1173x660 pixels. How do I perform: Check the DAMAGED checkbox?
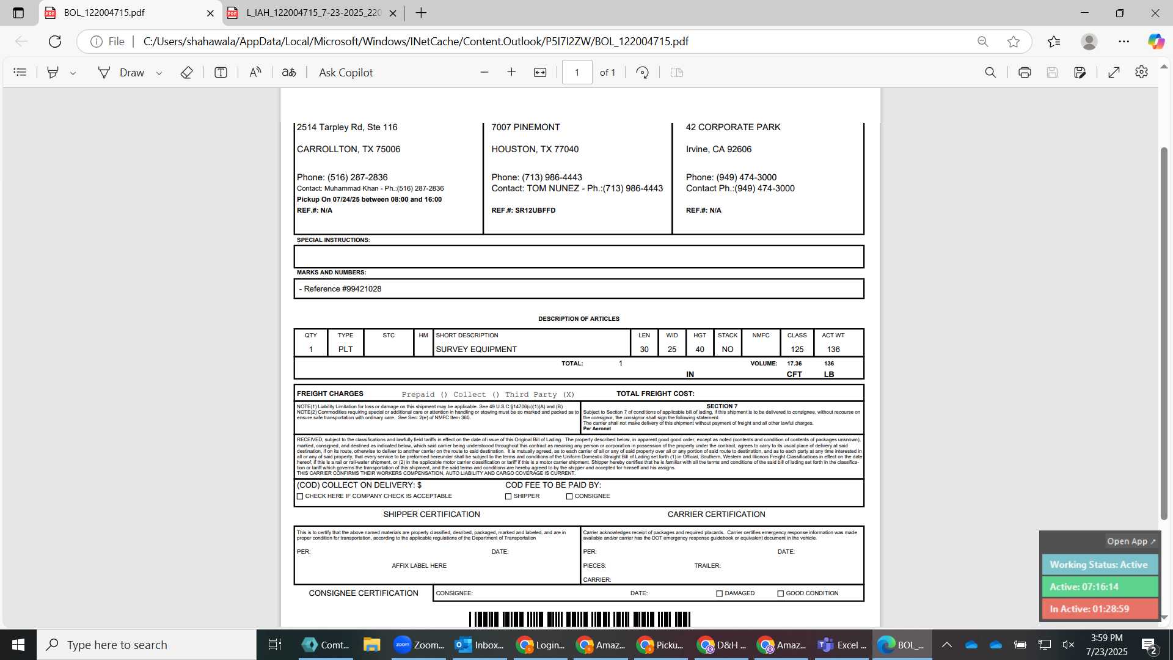tap(720, 593)
